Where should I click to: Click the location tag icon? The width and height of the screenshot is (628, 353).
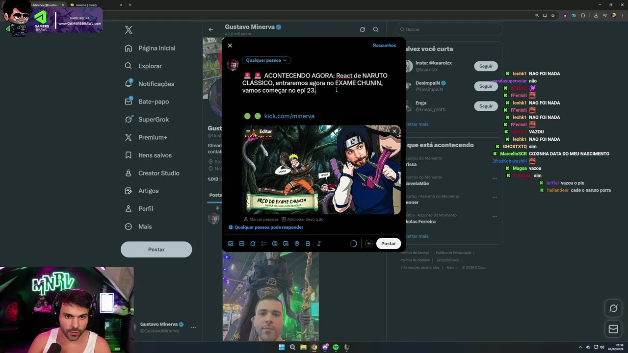tap(297, 244)
